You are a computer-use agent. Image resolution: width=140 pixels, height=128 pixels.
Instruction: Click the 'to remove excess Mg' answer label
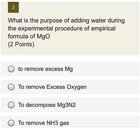(45, 69)
